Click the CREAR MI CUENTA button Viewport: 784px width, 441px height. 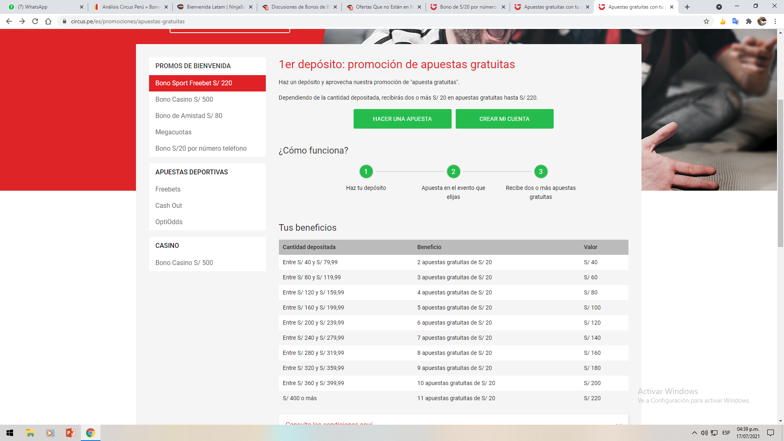(504, 119)
